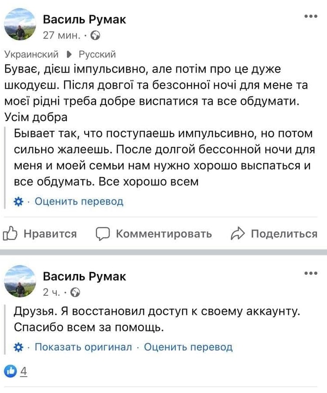Click Оценить перевод link in first post
327x393 pixels.
tap(79, 201)
